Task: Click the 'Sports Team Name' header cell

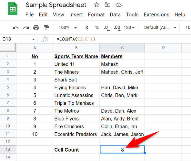Action: [76, 56]
